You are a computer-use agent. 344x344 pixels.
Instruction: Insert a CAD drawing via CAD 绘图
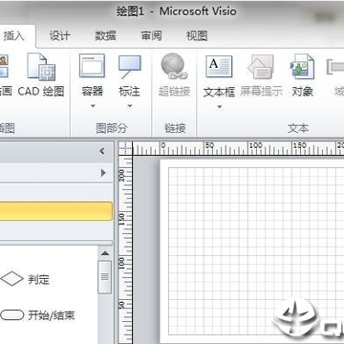pyautogui.click(x=41, y=75)
